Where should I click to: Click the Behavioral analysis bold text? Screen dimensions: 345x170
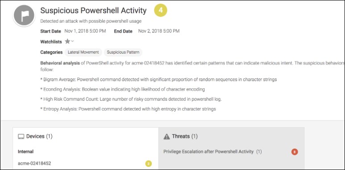pos(60,63)
